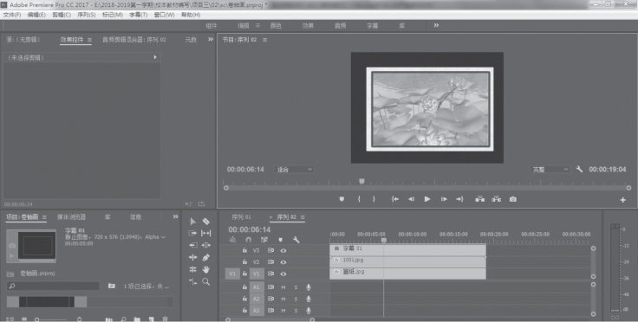The width and height of the screenshot is (638, 322).
Task: Enable voice-over record on A3
Action: (x=309, y=311)
